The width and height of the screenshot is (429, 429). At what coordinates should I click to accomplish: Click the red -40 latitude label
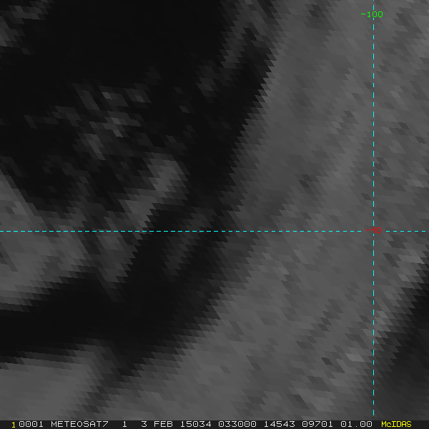(373, 230)
